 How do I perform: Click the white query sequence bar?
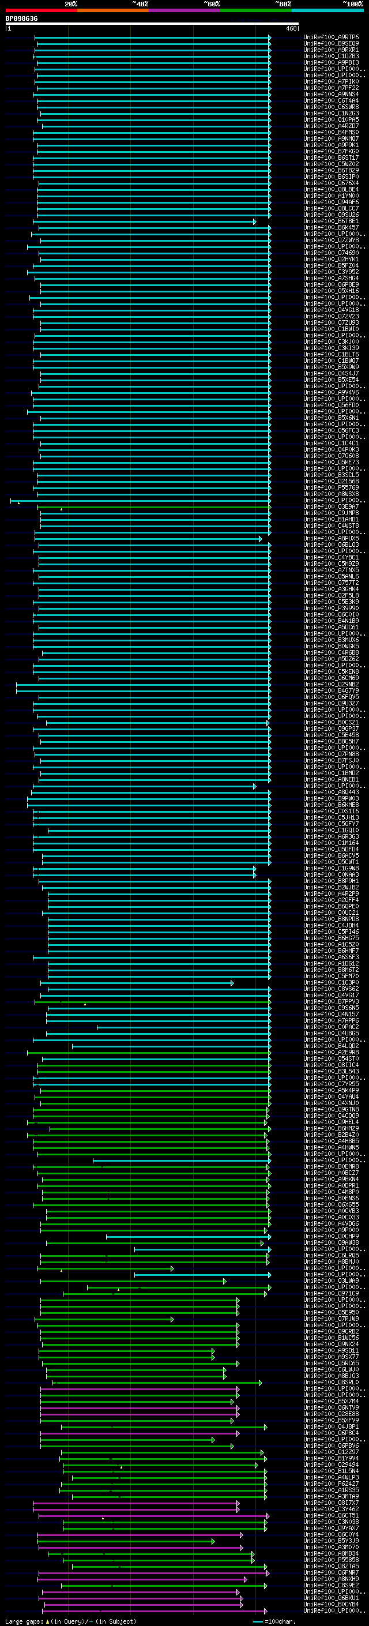pyautogui.click(x=152, y=24)
